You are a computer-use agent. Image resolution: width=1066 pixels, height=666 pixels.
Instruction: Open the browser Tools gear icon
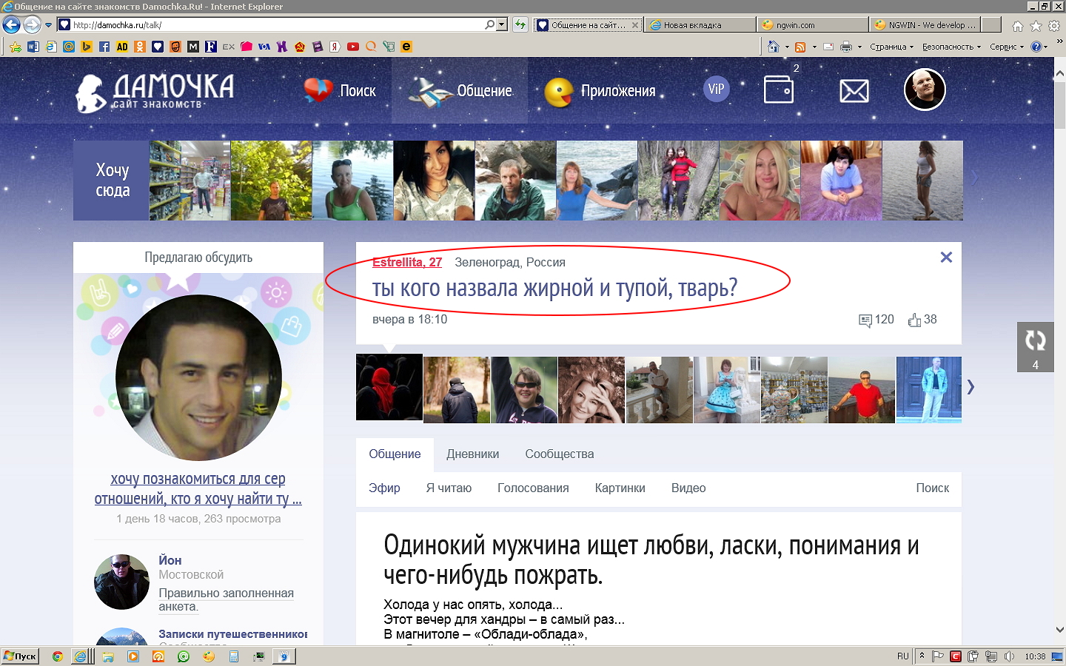pyautogui.click(x=1053, y=26)
